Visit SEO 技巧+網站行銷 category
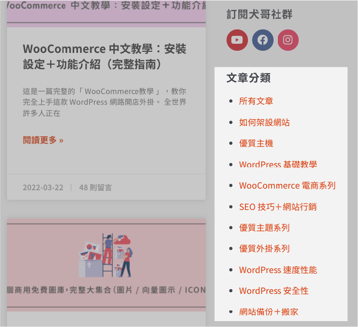This screenshot has width=358, height=327. coord(278,207)
